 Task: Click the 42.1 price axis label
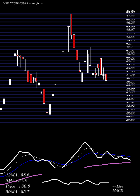pyautogui.click(x=129, y=47)
